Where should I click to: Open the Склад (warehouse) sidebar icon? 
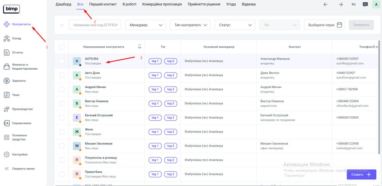(6, 38)
